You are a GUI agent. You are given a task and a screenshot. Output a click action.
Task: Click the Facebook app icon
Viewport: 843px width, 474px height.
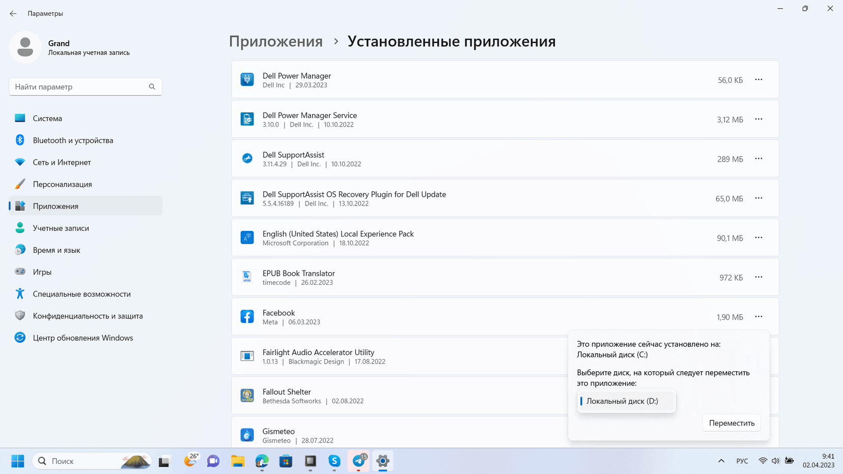(247, 317)
